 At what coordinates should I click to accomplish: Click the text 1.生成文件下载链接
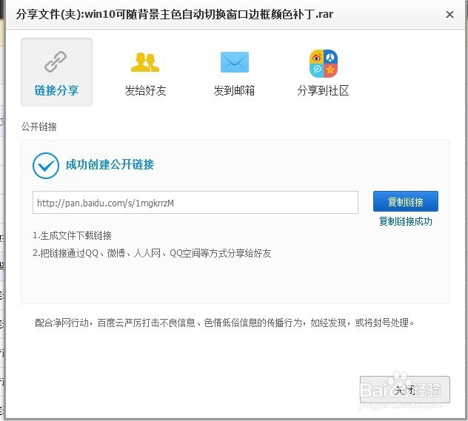[x=72, y=235]
